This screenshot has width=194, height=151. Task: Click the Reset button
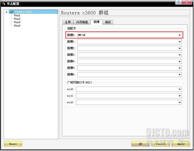(x=13, y=144)
